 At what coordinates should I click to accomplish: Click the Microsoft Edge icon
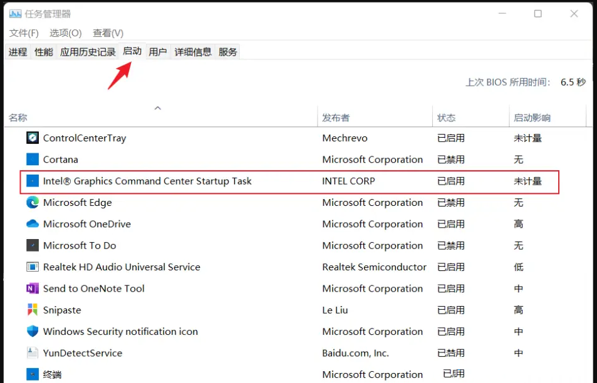coord(33,202)
